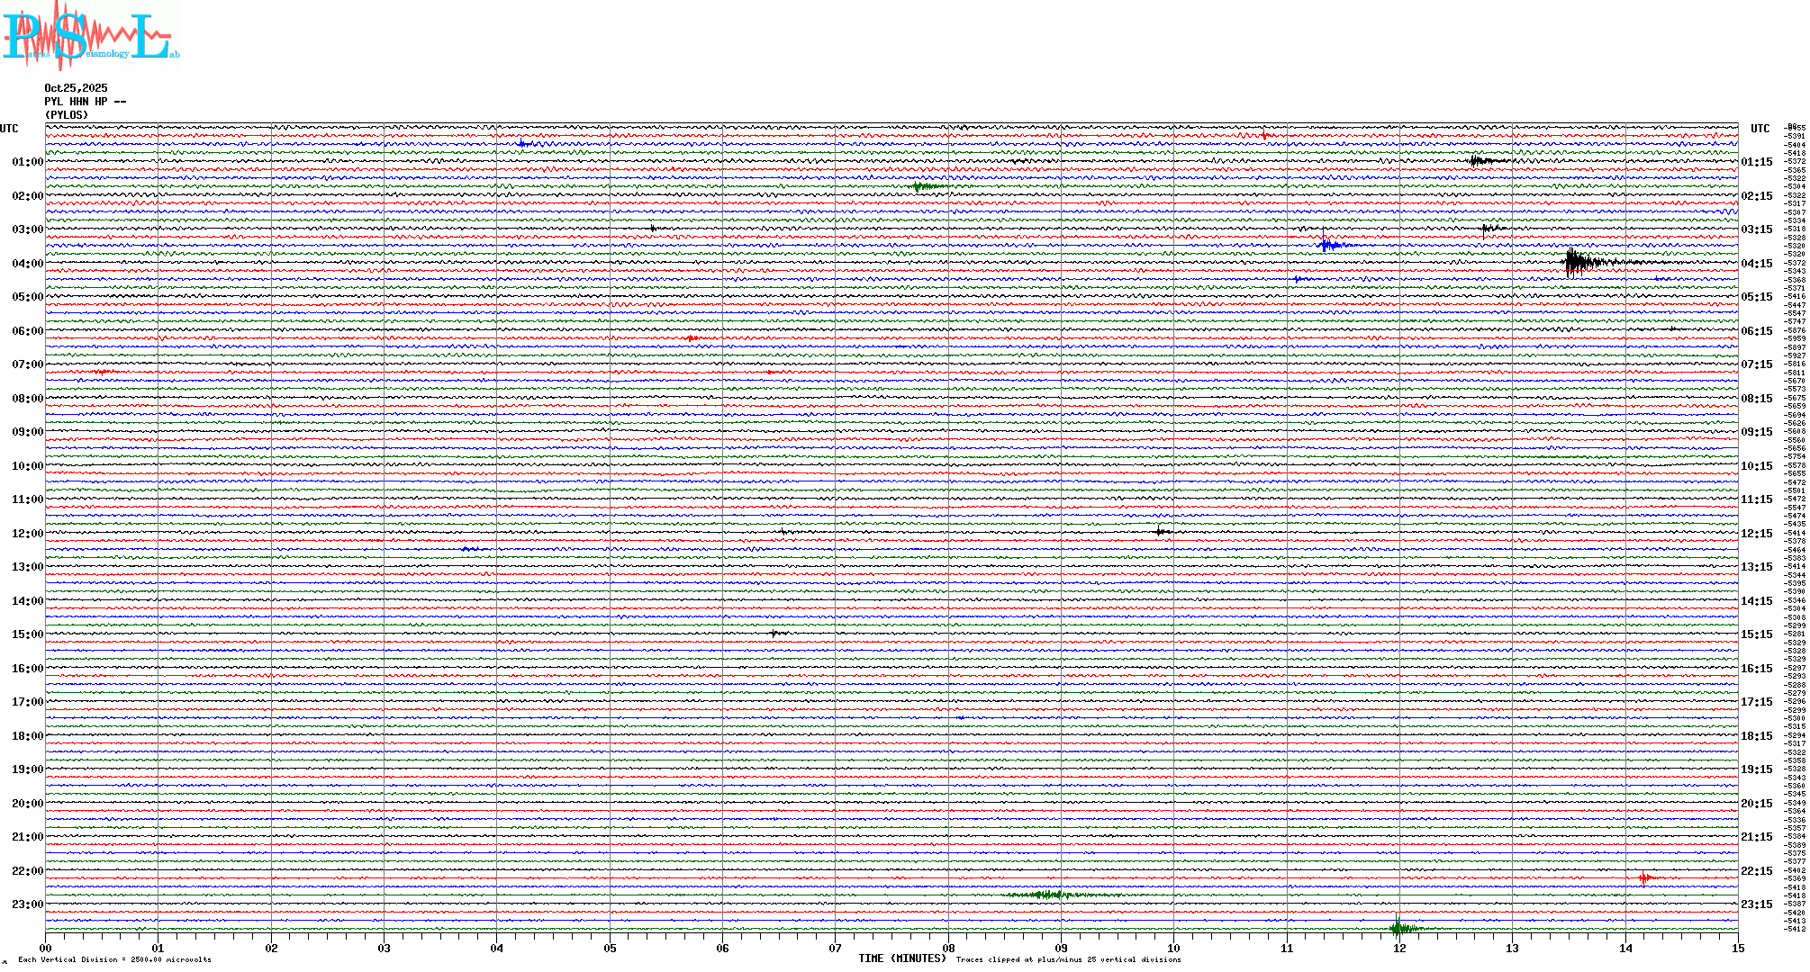Click the vertical division microvolts scale note
This screenshot has width=1810, height=972.
[114, 959]
